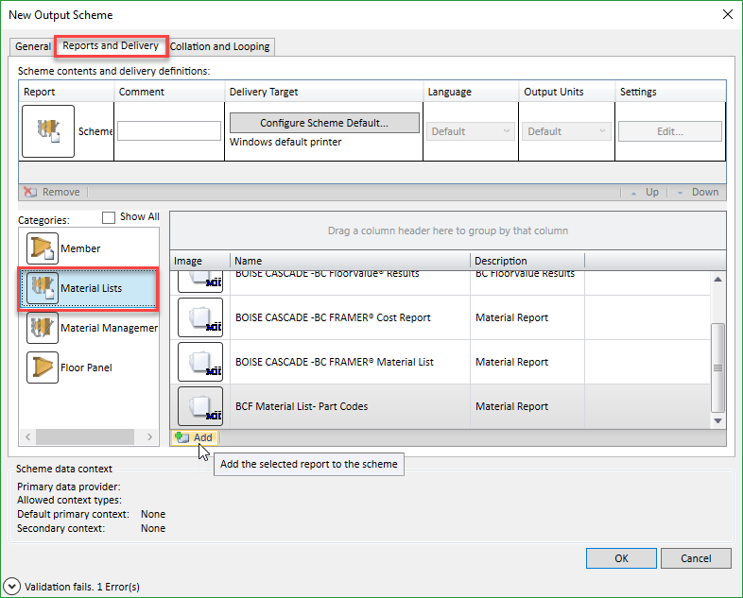Sort by the Name column header
The height and width of the screenshot is (598, 743).
point(350,261)
